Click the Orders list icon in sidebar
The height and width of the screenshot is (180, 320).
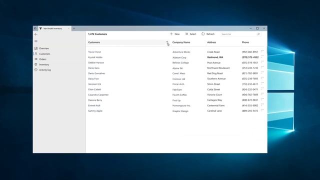36,59
